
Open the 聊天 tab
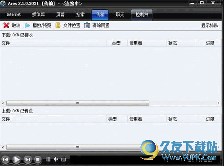(120, 14)
